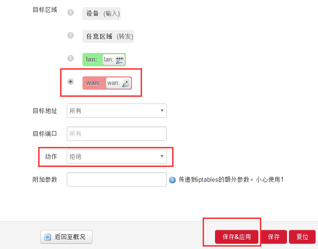Click the red wan zone badge
The width and height of the screenshot is (318, 249).
(93, 83)
